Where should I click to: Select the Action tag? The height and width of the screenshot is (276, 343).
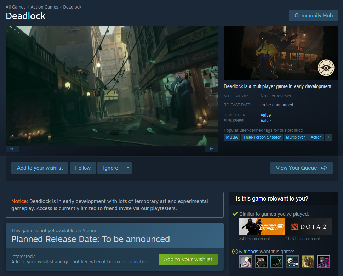[x=316, y=137]
